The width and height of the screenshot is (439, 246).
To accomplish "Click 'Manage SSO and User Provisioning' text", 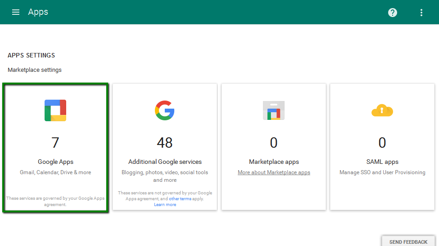I will pos(382,172).
